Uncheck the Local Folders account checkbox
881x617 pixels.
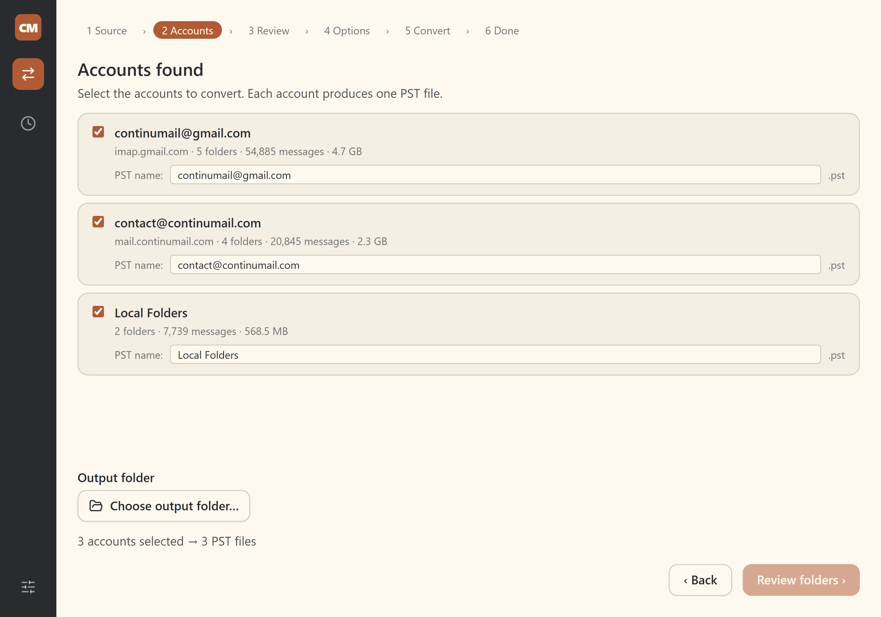click(x=98, y=311)
